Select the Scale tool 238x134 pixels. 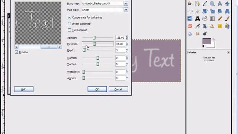pyautogui.click(x=212, y=11)
